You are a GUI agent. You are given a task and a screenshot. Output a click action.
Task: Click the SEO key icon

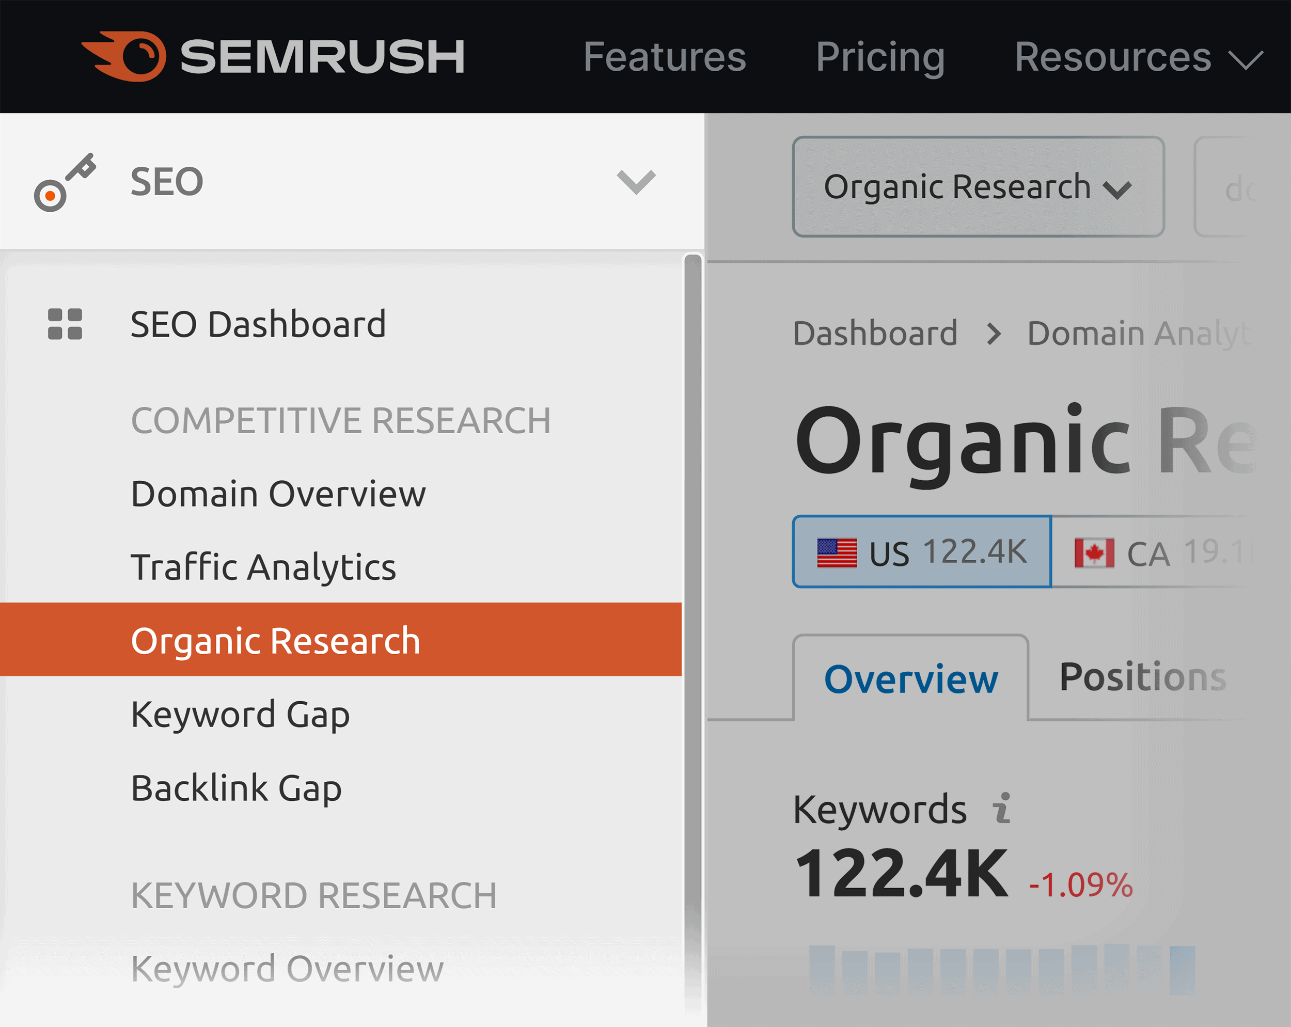(x=65, y=182)
